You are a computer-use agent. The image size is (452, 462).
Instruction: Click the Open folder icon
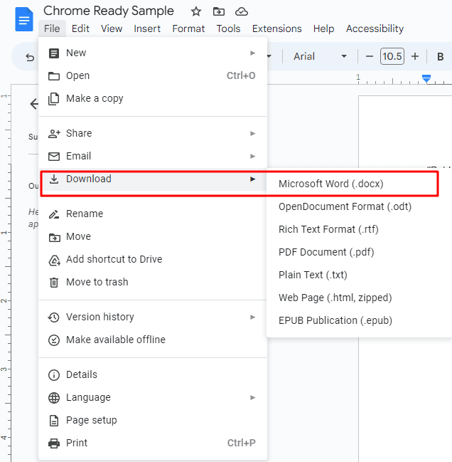click(54, 76)
